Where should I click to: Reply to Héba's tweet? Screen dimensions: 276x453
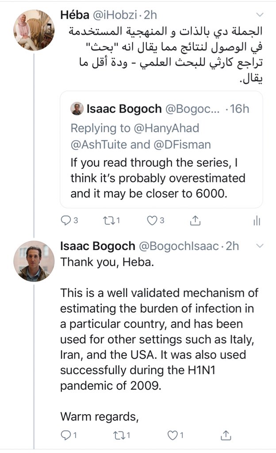click(x=66, y=221)
